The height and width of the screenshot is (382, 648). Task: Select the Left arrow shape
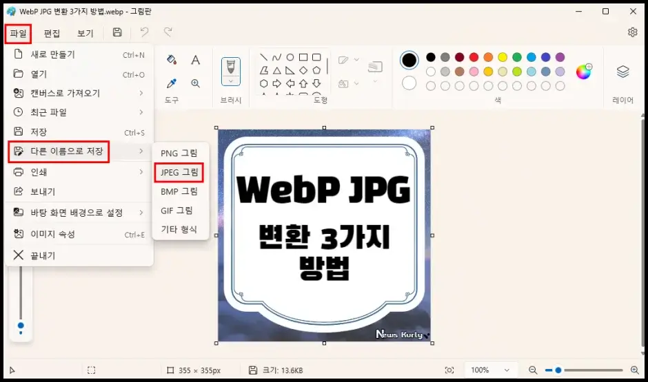click(290, 84)
